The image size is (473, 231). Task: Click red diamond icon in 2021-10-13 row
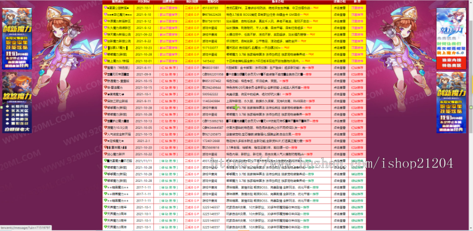tap(105, 121)
